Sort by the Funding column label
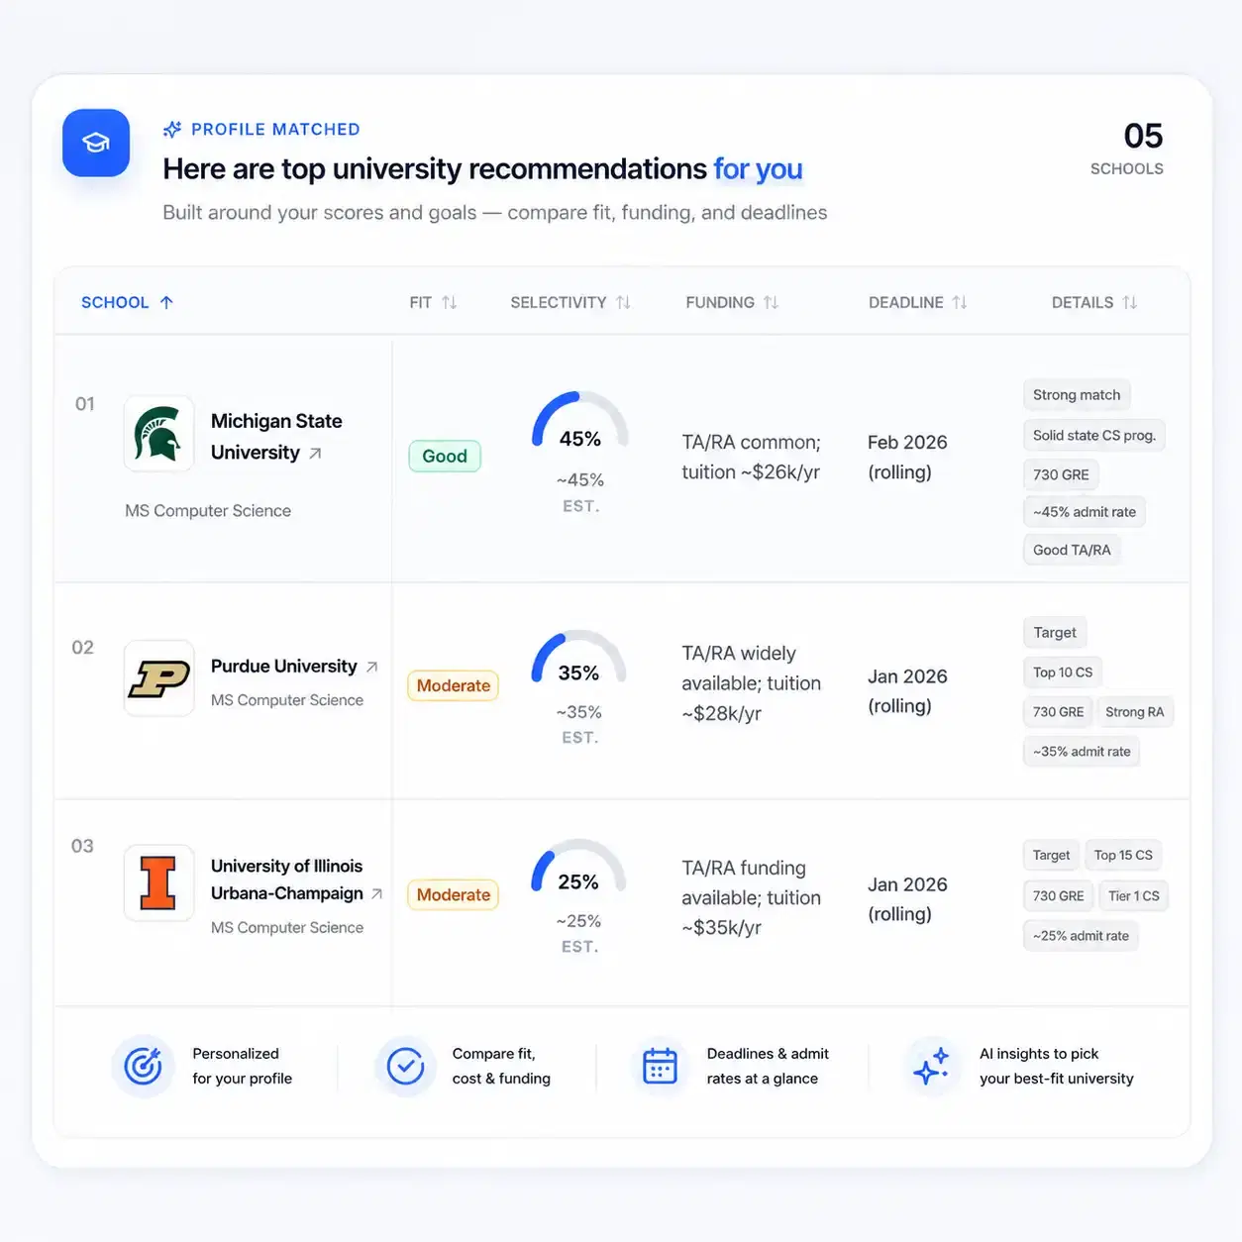The image size is (1242, 1242). [x=720, y=302]
